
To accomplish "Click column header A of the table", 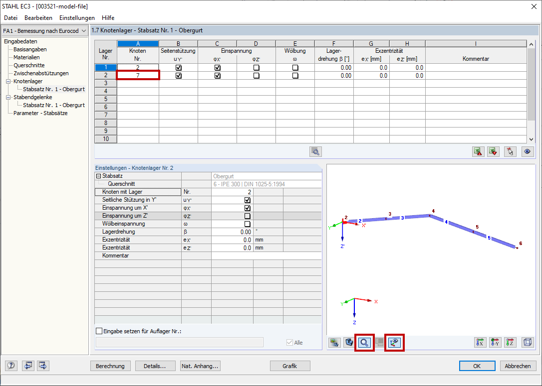I will pos(138,44).
